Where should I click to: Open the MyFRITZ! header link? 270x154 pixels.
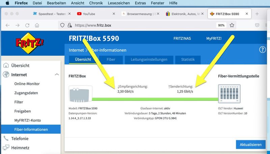tap(214, 38)
